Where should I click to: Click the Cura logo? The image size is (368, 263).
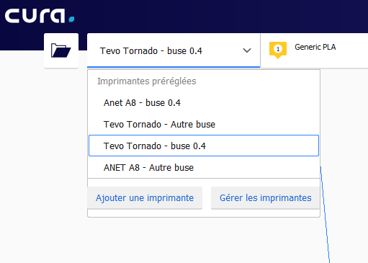click(40, 16)
